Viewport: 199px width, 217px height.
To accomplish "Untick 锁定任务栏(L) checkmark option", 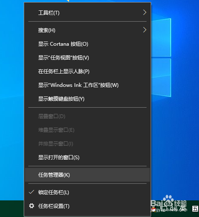I will coord(87,192).
